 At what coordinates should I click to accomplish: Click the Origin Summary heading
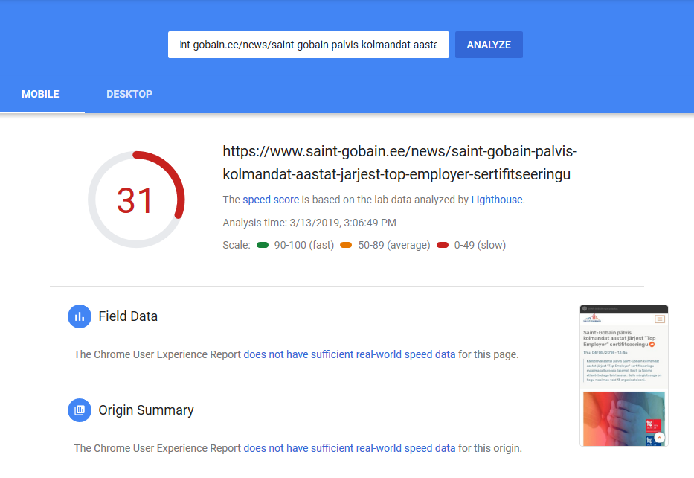click(146, 410)
